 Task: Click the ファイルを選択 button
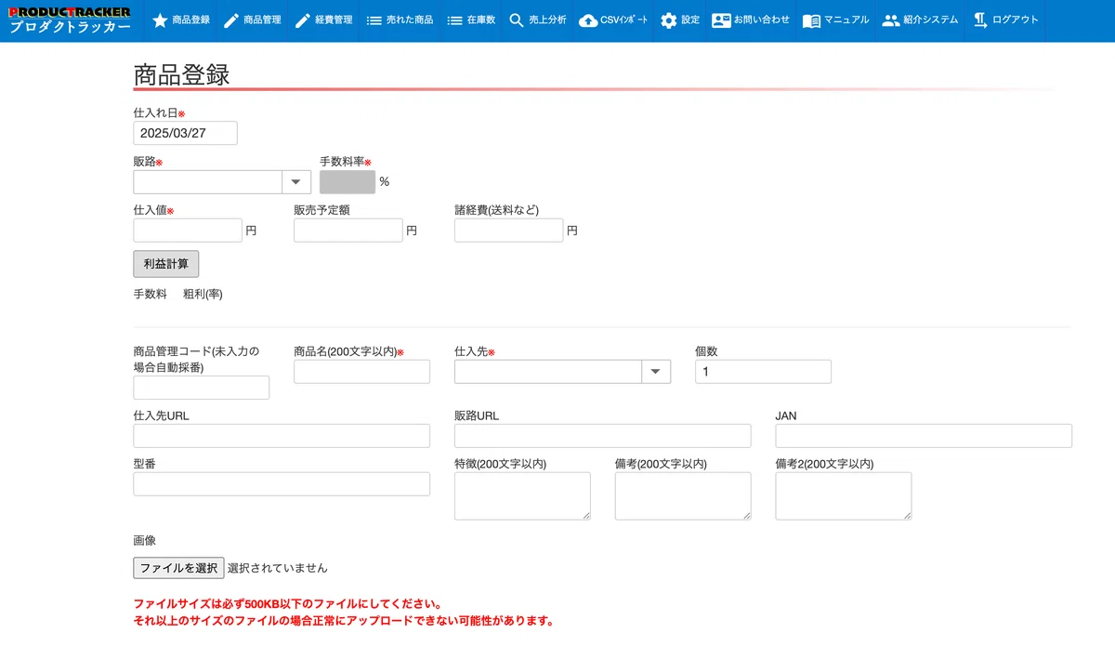[179, 568]
